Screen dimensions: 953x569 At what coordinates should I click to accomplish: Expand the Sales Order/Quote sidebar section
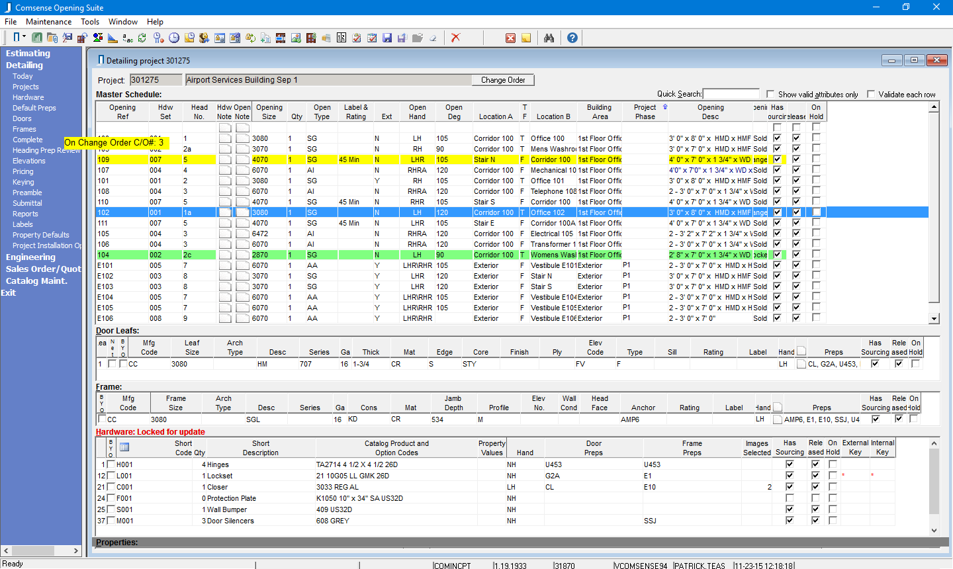click(x=43, y=269)
